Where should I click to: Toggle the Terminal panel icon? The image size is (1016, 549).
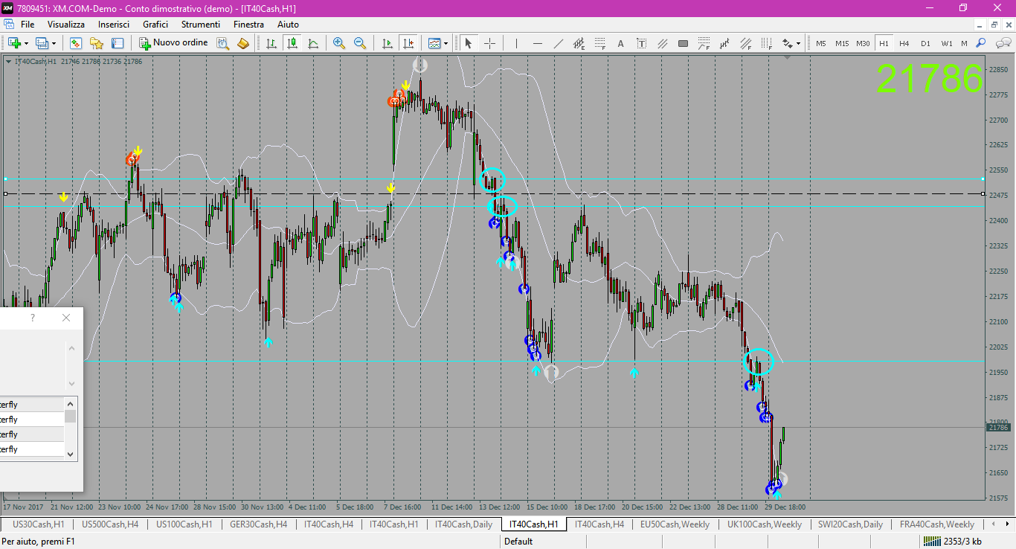click(118, 43)
